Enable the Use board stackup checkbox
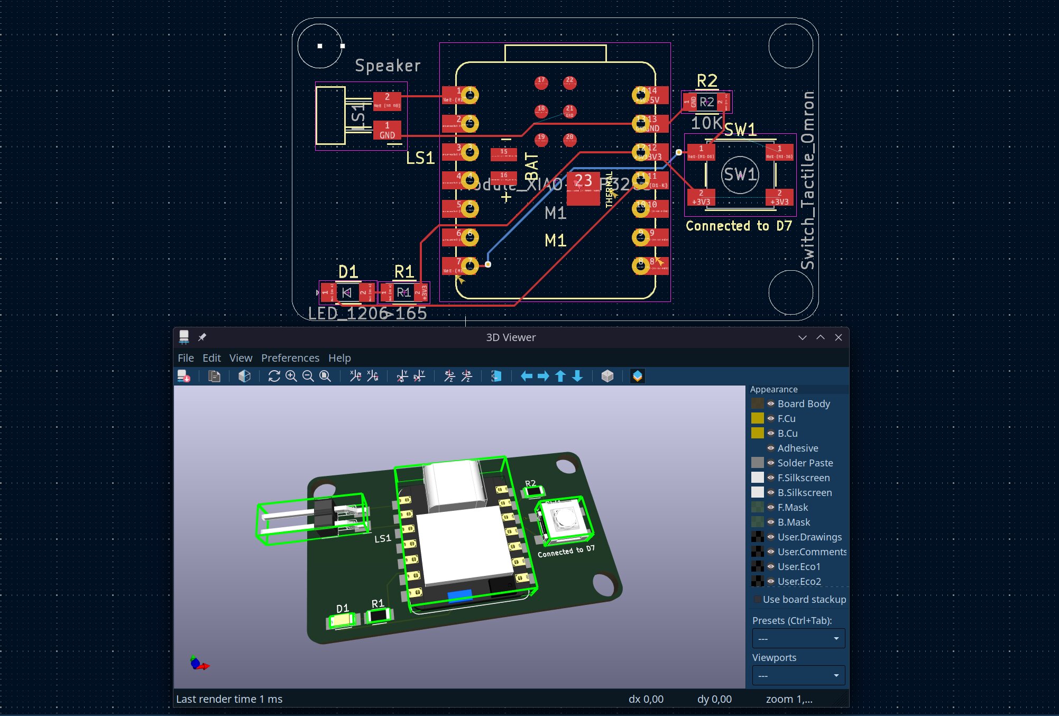 coord(757,599)
